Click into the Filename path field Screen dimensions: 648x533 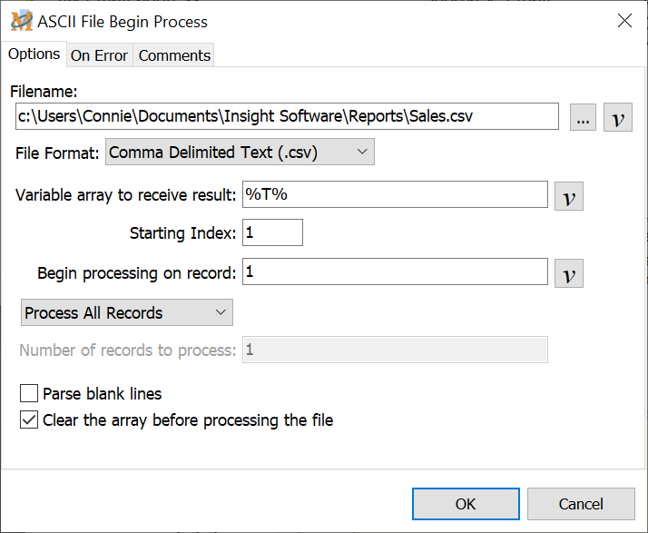point(286,116)
